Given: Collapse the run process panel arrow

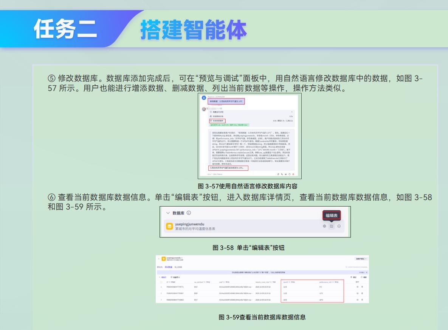Looking at the screenshot, I should click(292, 112).
